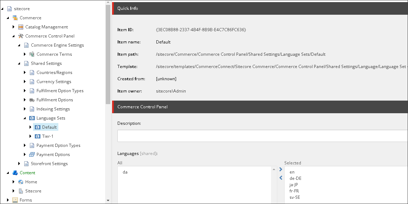Collapse the Commerce Engine Settings node
This screenshot has height=204, width=408.
[x=19, y=46]
